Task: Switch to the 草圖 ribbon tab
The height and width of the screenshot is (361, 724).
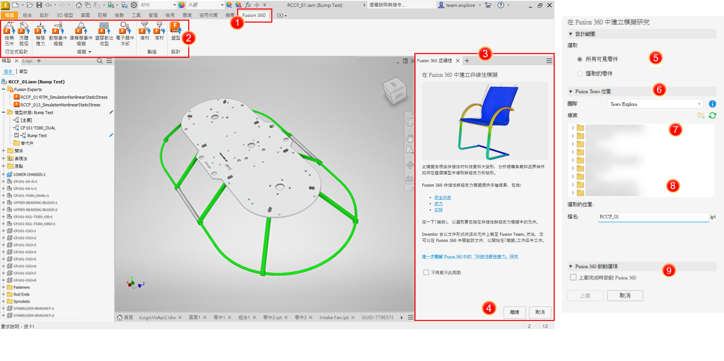Action: pyautogui.click(x=85, y=15)
